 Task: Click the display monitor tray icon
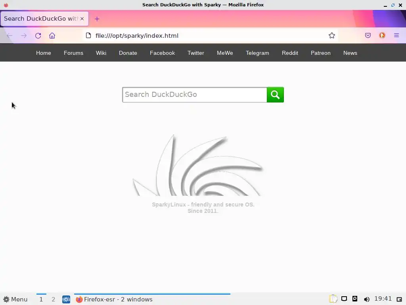344,299
